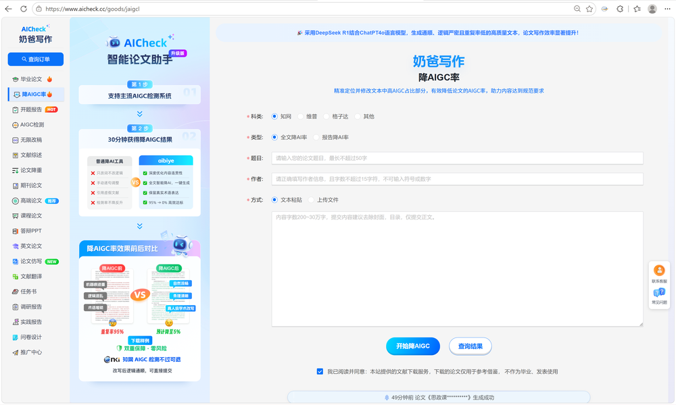Click the 查询订单 button
Screen dimensions: 676x405
(36, 59)
